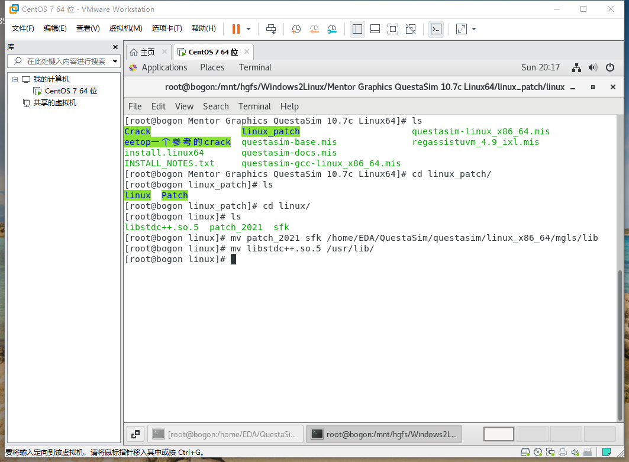Click the network adapter status icon
This screenshot has width=629, height=462.
pos(550,453)
